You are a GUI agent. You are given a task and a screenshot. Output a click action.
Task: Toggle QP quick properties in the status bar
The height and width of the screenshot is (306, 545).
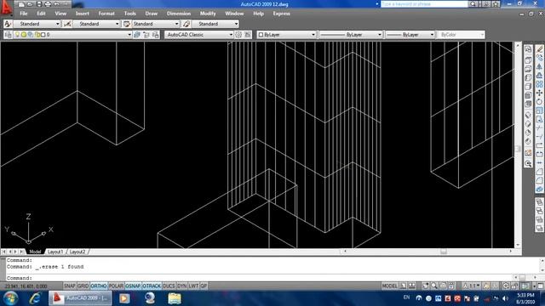(x=204, y=286)
